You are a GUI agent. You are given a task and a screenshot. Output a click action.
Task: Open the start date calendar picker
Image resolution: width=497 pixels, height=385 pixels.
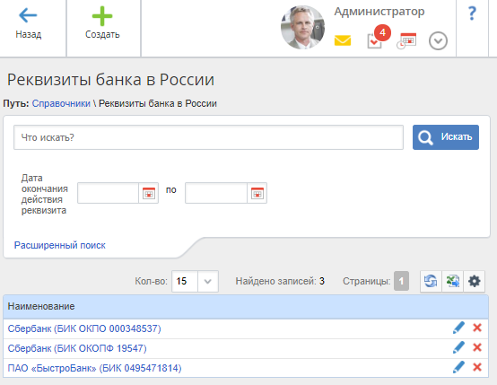(149, 193)
